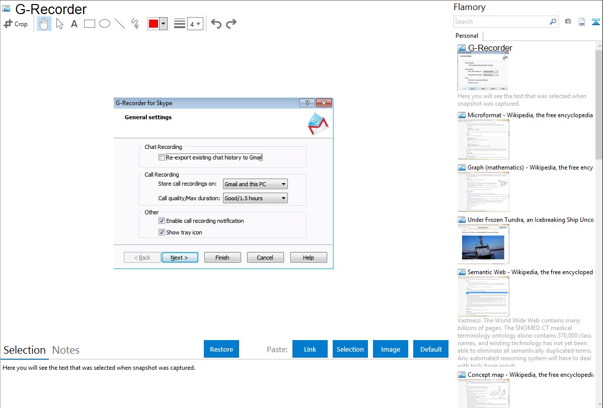Click the Back button in the dialog

(x=142, y=258)
